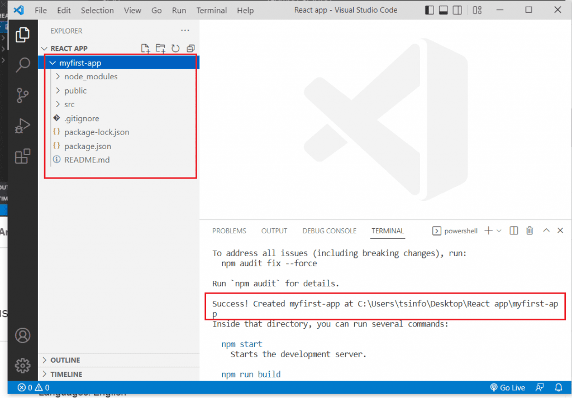
Task: Expand the OUTLINE section
Action: [119, 360]
